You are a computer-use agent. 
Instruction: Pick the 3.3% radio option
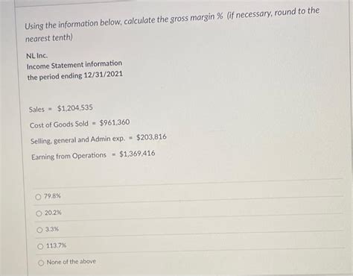pyautogui.click(x=39, y=230)
